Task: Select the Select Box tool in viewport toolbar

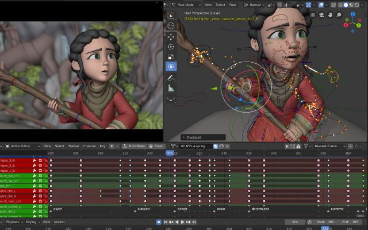Action: [171, 16]
